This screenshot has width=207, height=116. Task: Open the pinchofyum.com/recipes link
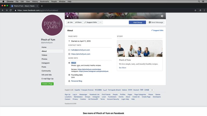(x=89, y=69)
